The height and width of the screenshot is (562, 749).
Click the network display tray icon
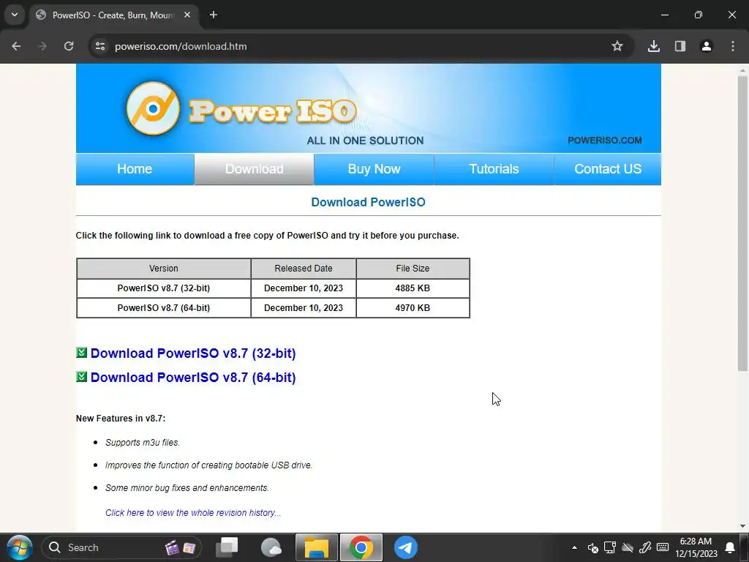coord(610,547)
